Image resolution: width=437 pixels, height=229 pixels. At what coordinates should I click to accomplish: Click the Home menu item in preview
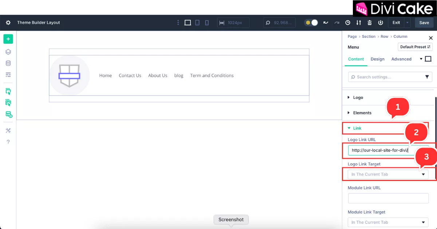pyautogui.click(x=106, y=76)
